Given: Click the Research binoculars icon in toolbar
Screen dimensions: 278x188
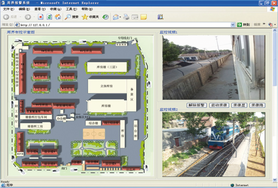Looking at the screenshot, I should 160,17.
